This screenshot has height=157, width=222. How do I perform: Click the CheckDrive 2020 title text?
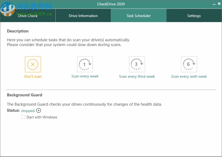111,4
